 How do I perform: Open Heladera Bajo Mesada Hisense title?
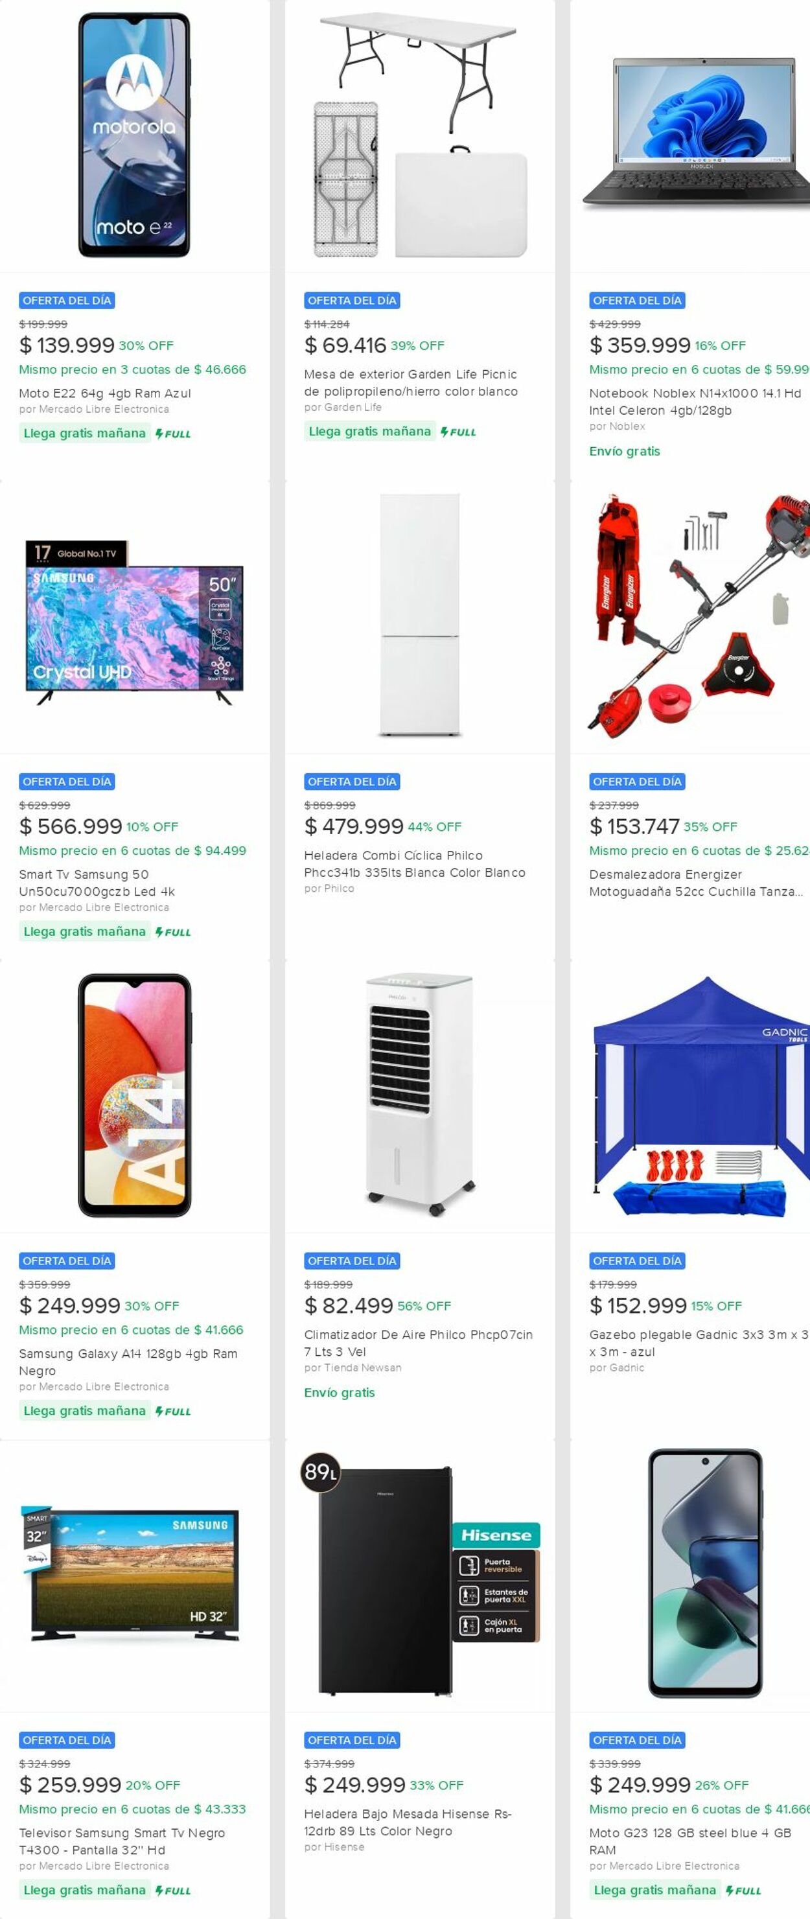click(408, 1822)
